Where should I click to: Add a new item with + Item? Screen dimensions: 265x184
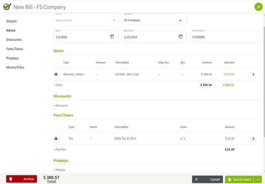(58, 85)
